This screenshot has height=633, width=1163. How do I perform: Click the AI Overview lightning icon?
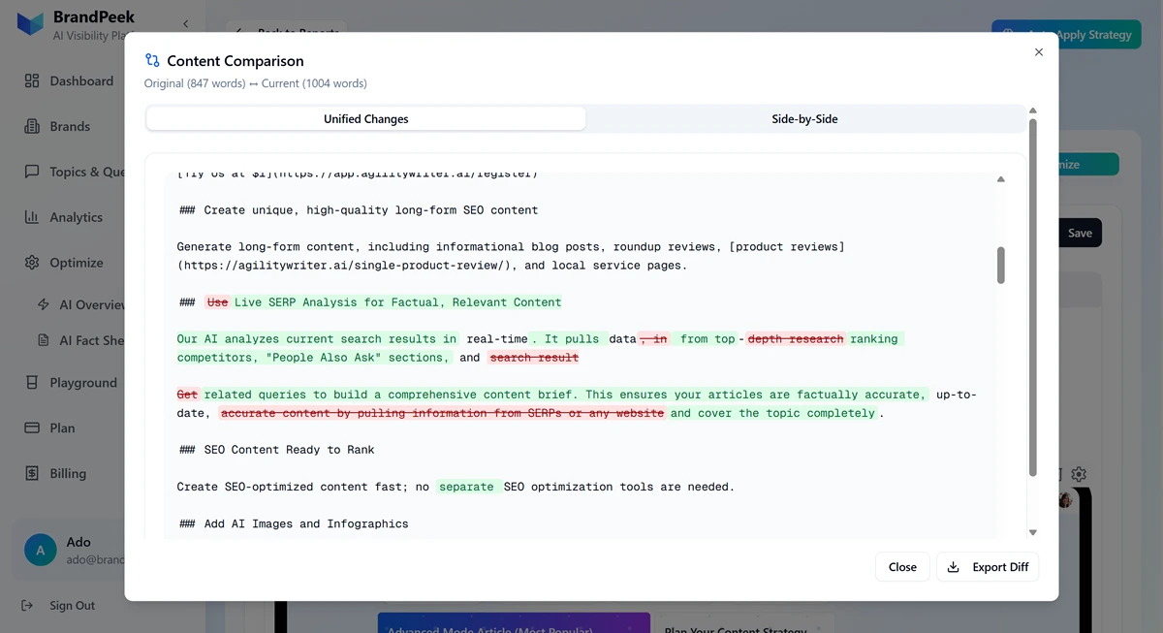coord(43,304)
